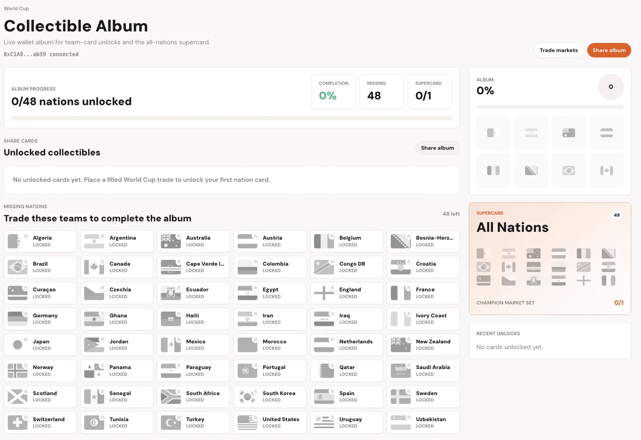The width and height of the screenshot is (641, 440).
Task: Select the Spain card name
Action: coord(347,394)
